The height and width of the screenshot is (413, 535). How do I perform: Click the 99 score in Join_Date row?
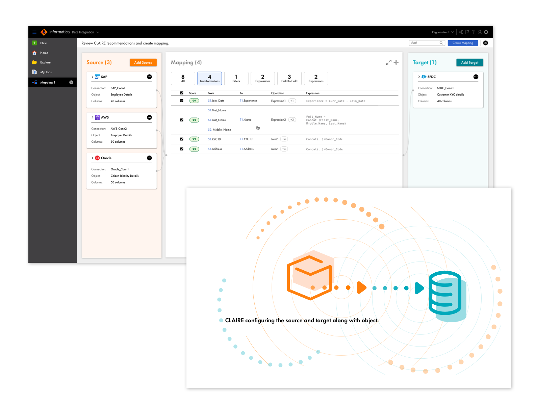click(x=194, y=101)
